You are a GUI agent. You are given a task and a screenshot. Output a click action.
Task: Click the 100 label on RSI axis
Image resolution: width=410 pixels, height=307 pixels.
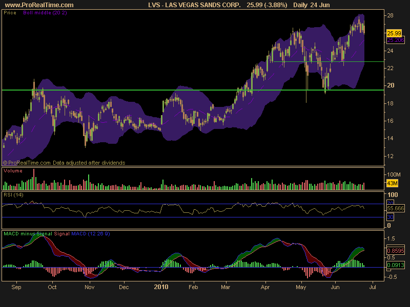click(x=393, y=195)
